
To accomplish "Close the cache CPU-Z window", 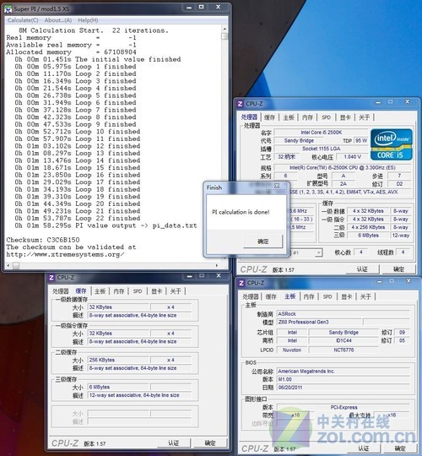I will (219, 275).
